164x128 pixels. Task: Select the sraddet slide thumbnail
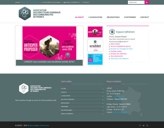(95, 46)
